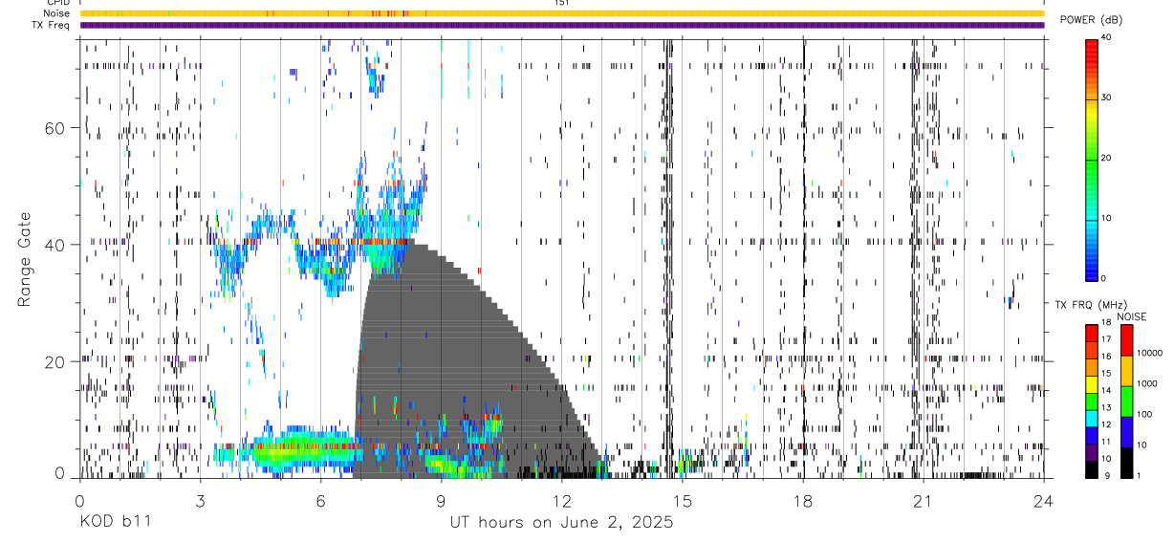Click the '10000' noise scale label
1174x542 pixels.
pyautogui.click(x=1150, y=353)
